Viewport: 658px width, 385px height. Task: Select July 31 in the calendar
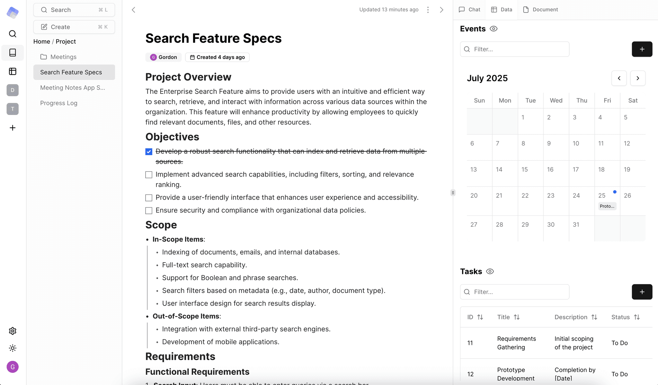(582, 228)
